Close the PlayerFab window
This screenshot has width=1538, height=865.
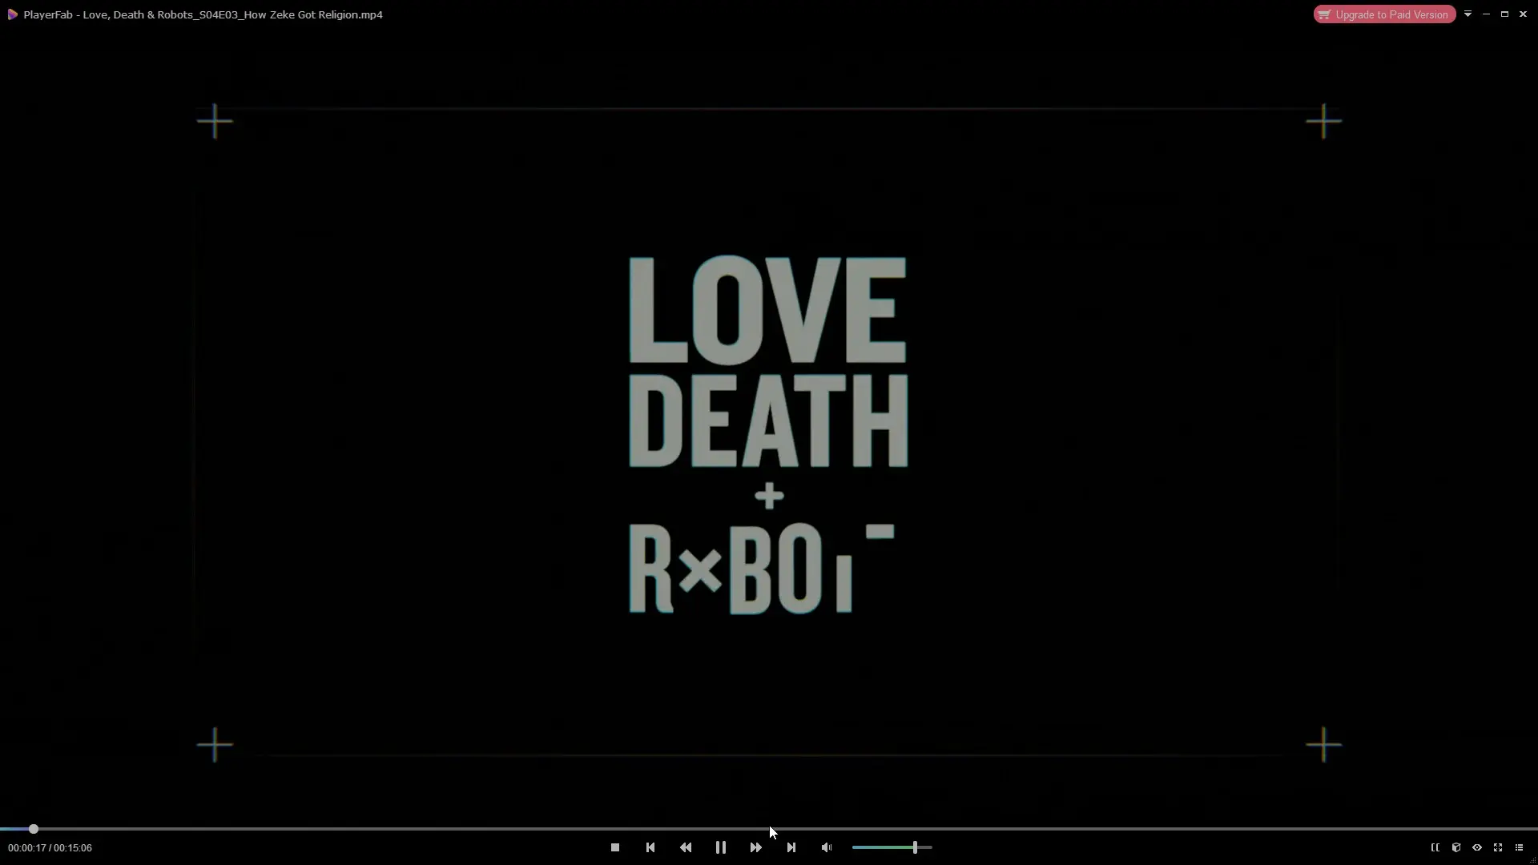[x=1523, y=14]
